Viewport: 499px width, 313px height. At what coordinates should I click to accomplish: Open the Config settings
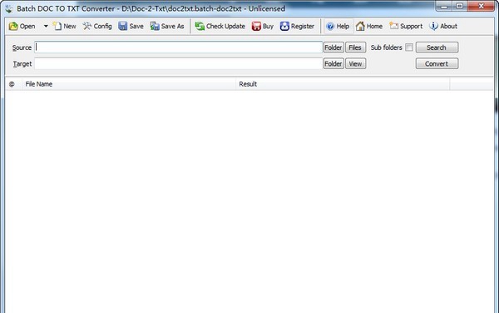[97, 26]
